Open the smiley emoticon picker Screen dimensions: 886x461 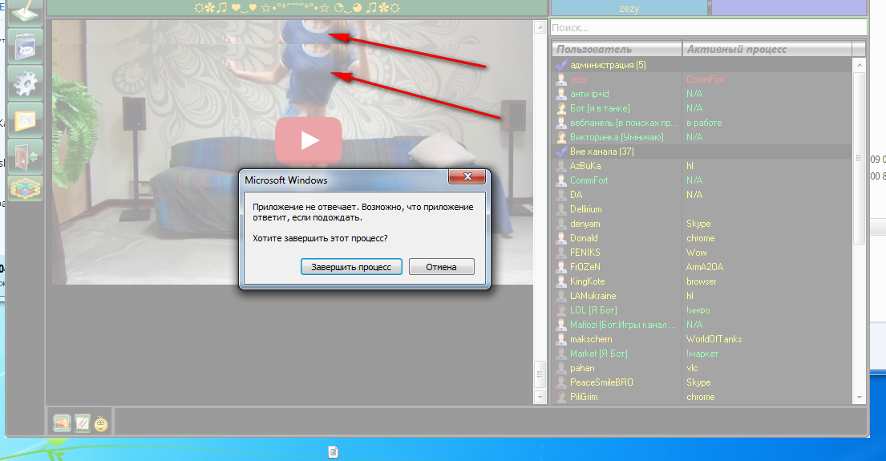102,423
